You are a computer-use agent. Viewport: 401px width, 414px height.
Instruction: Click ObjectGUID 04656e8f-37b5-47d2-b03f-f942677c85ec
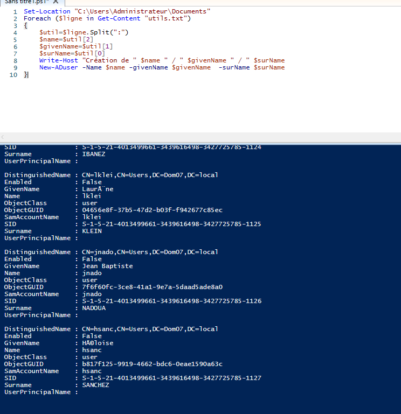(152, 210)
